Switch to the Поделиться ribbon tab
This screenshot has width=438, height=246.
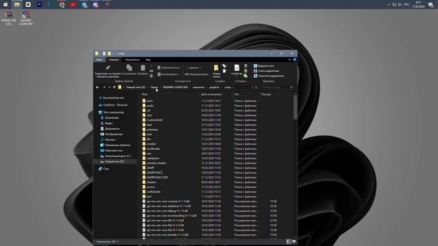pos(132,59)
